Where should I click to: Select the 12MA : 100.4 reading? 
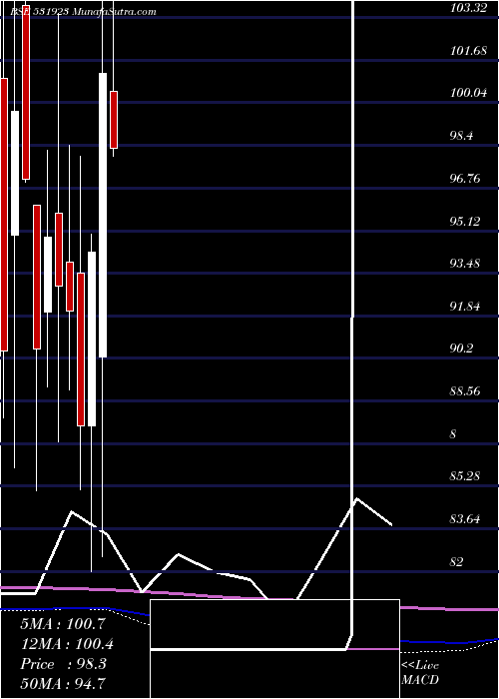point(67,644)
